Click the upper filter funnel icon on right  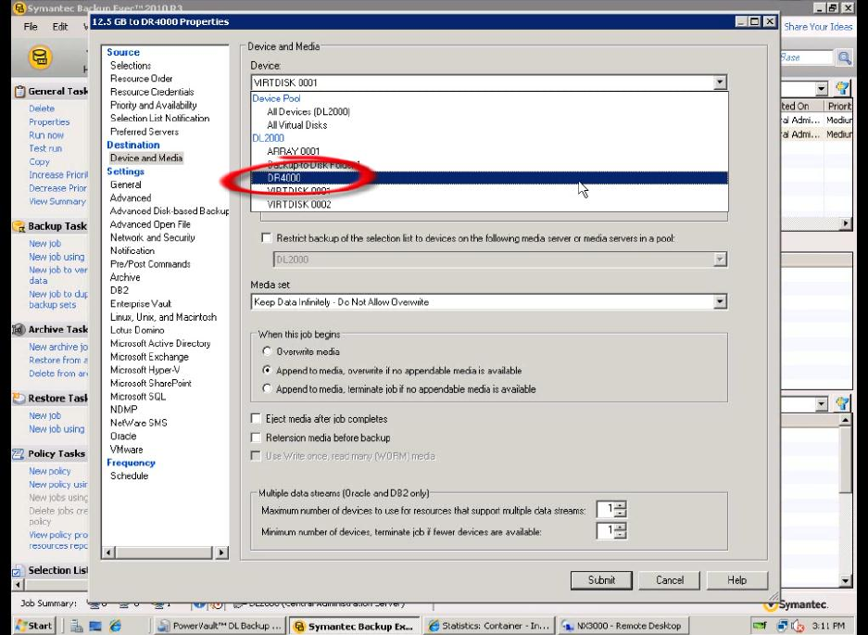click(x=842, y=89)
